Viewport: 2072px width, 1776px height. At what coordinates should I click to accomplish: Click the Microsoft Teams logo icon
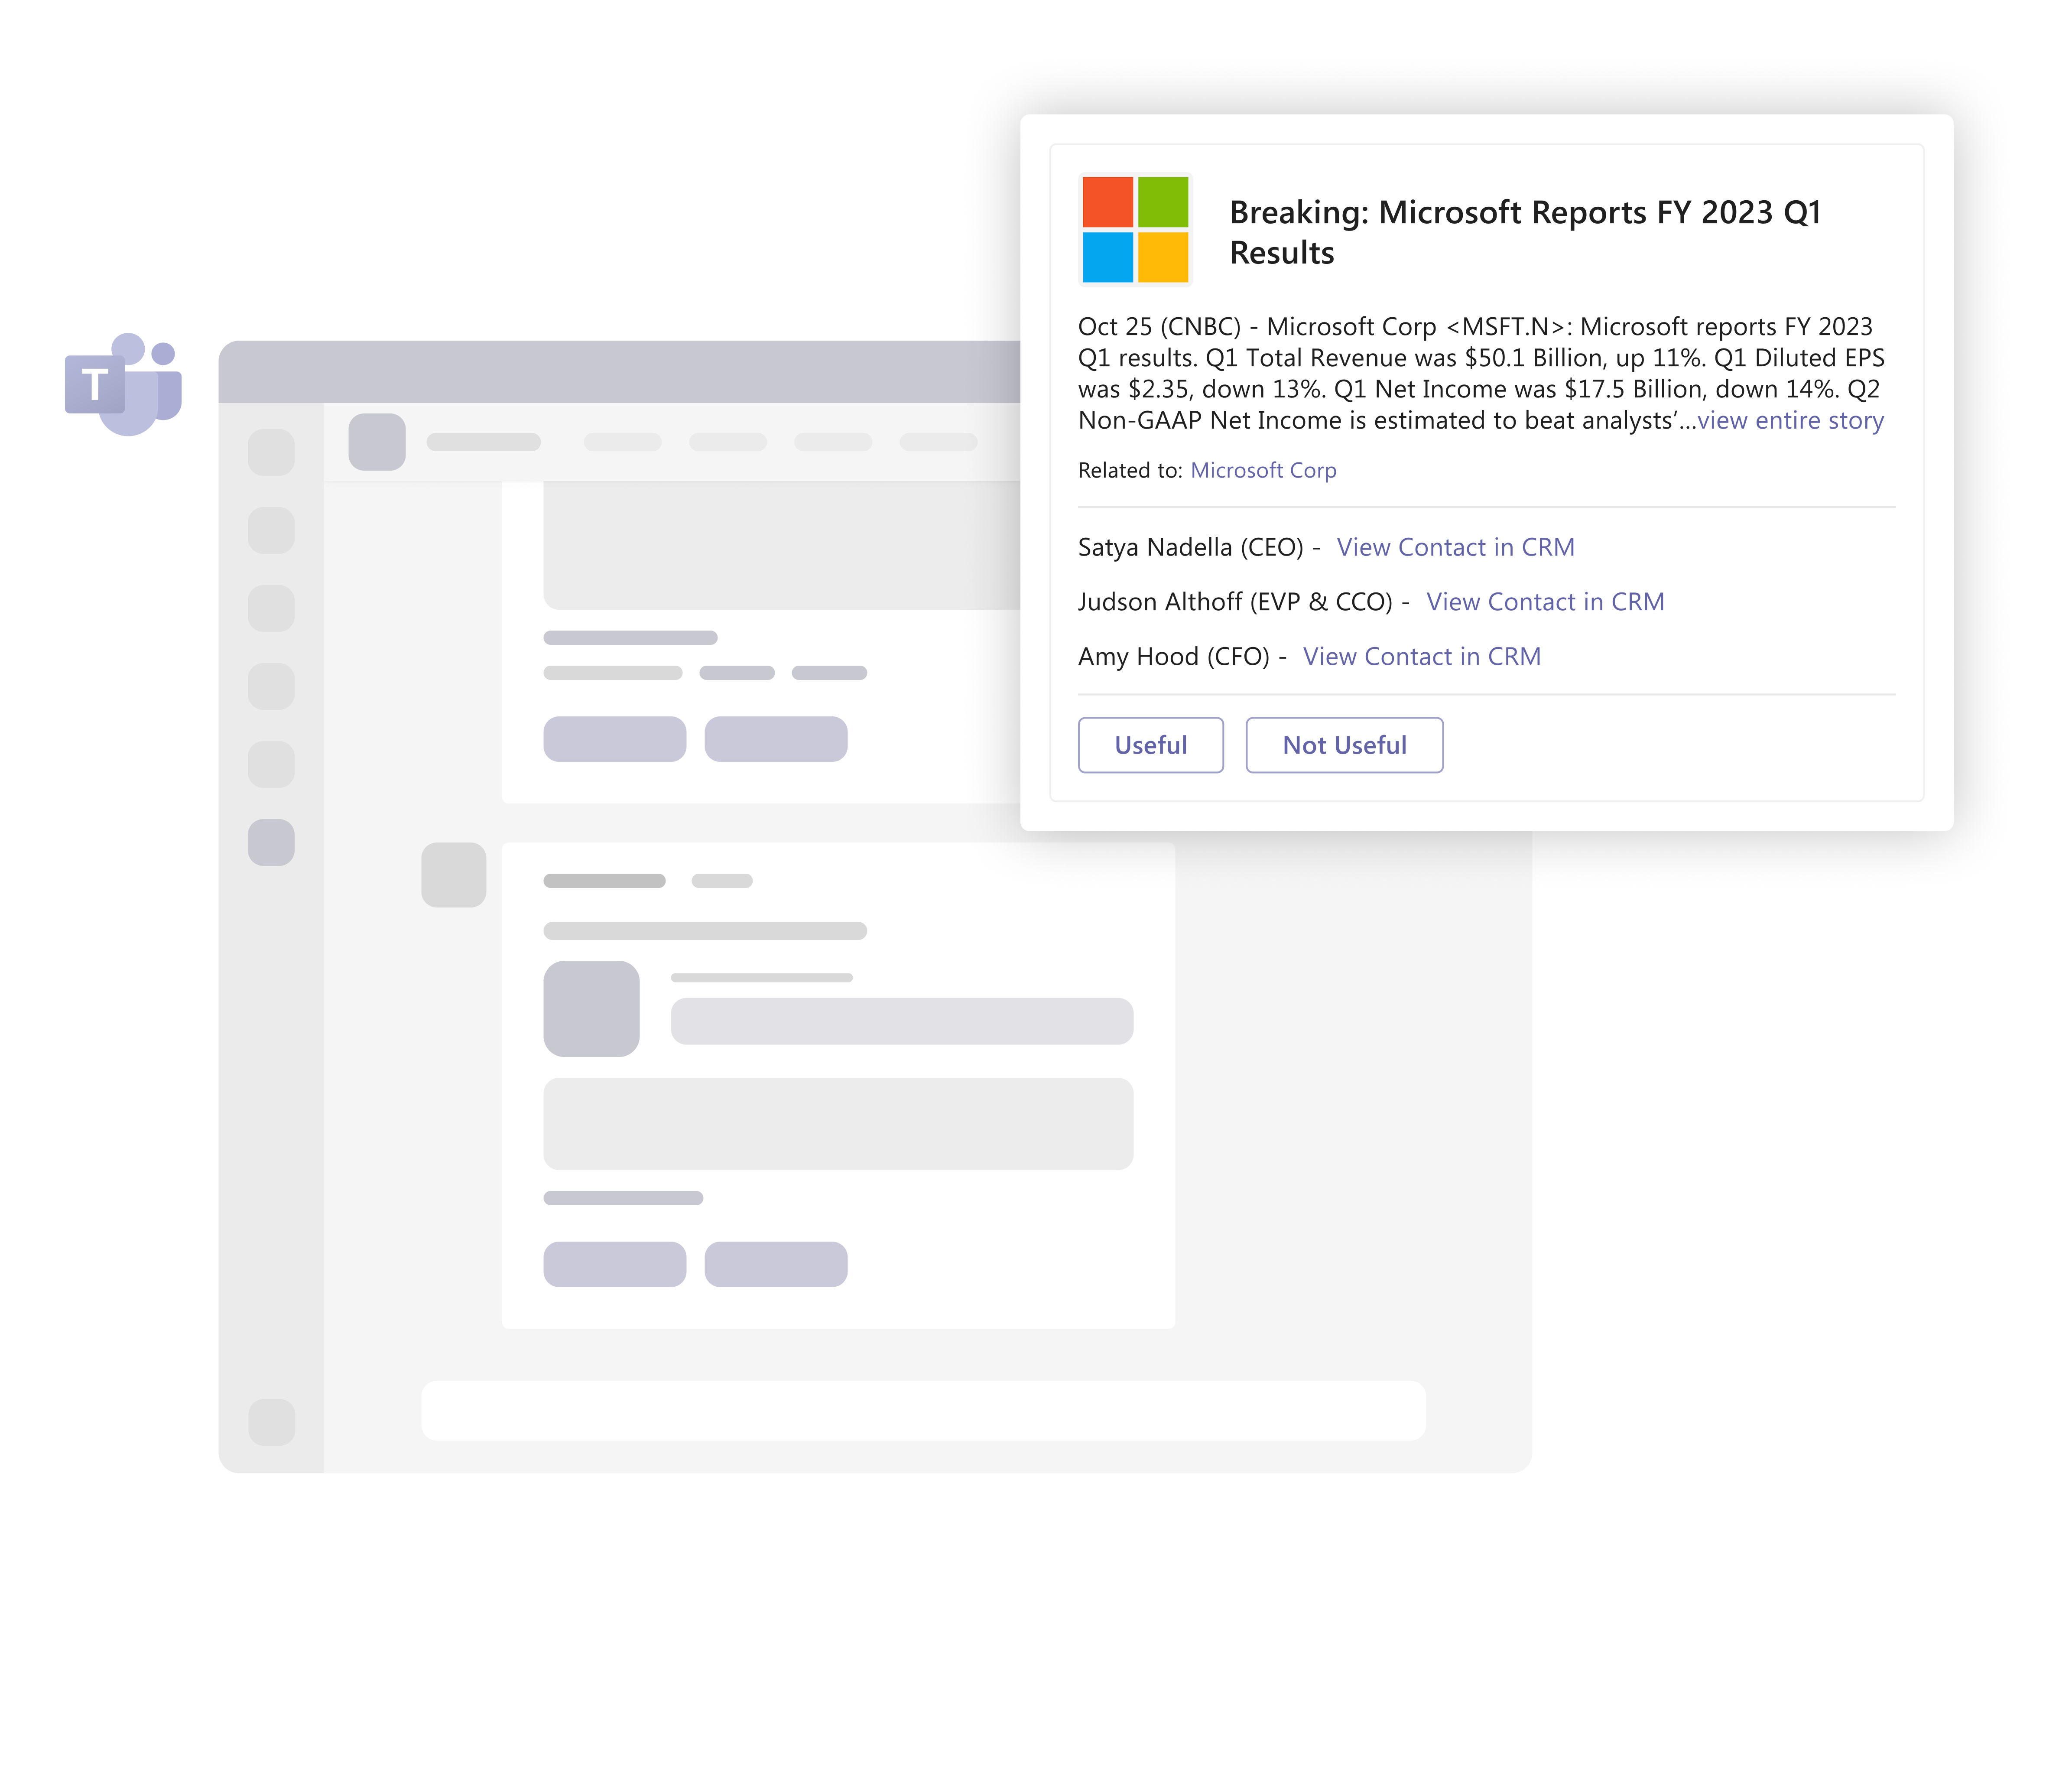click(x=123, y=384)
